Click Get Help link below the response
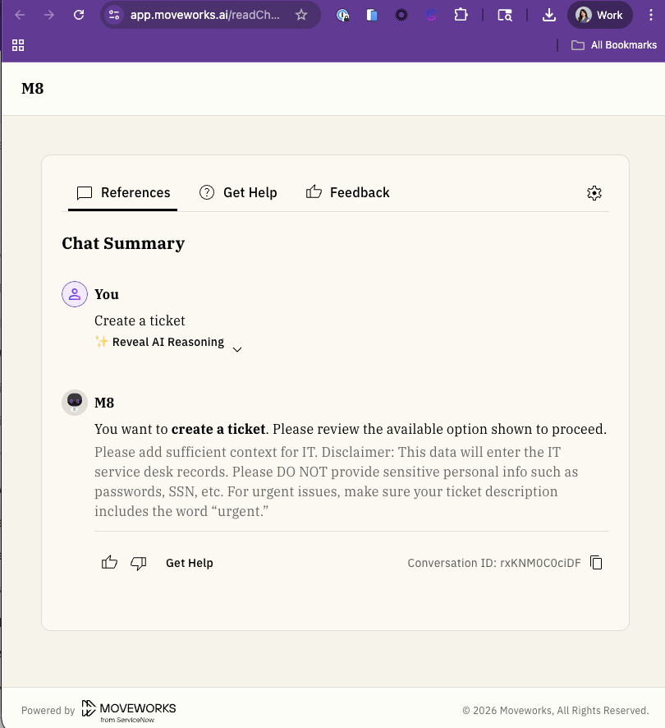665x728 pixels. point(189,563)
